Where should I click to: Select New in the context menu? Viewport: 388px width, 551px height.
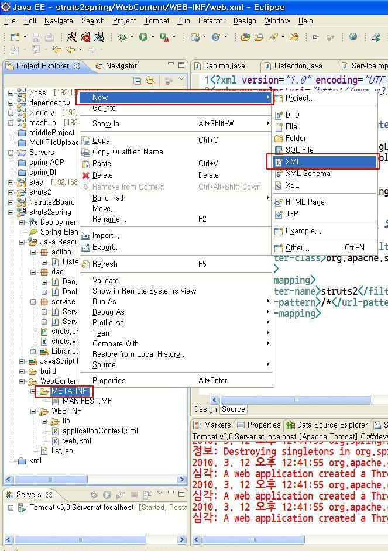[x=176, y=97]
